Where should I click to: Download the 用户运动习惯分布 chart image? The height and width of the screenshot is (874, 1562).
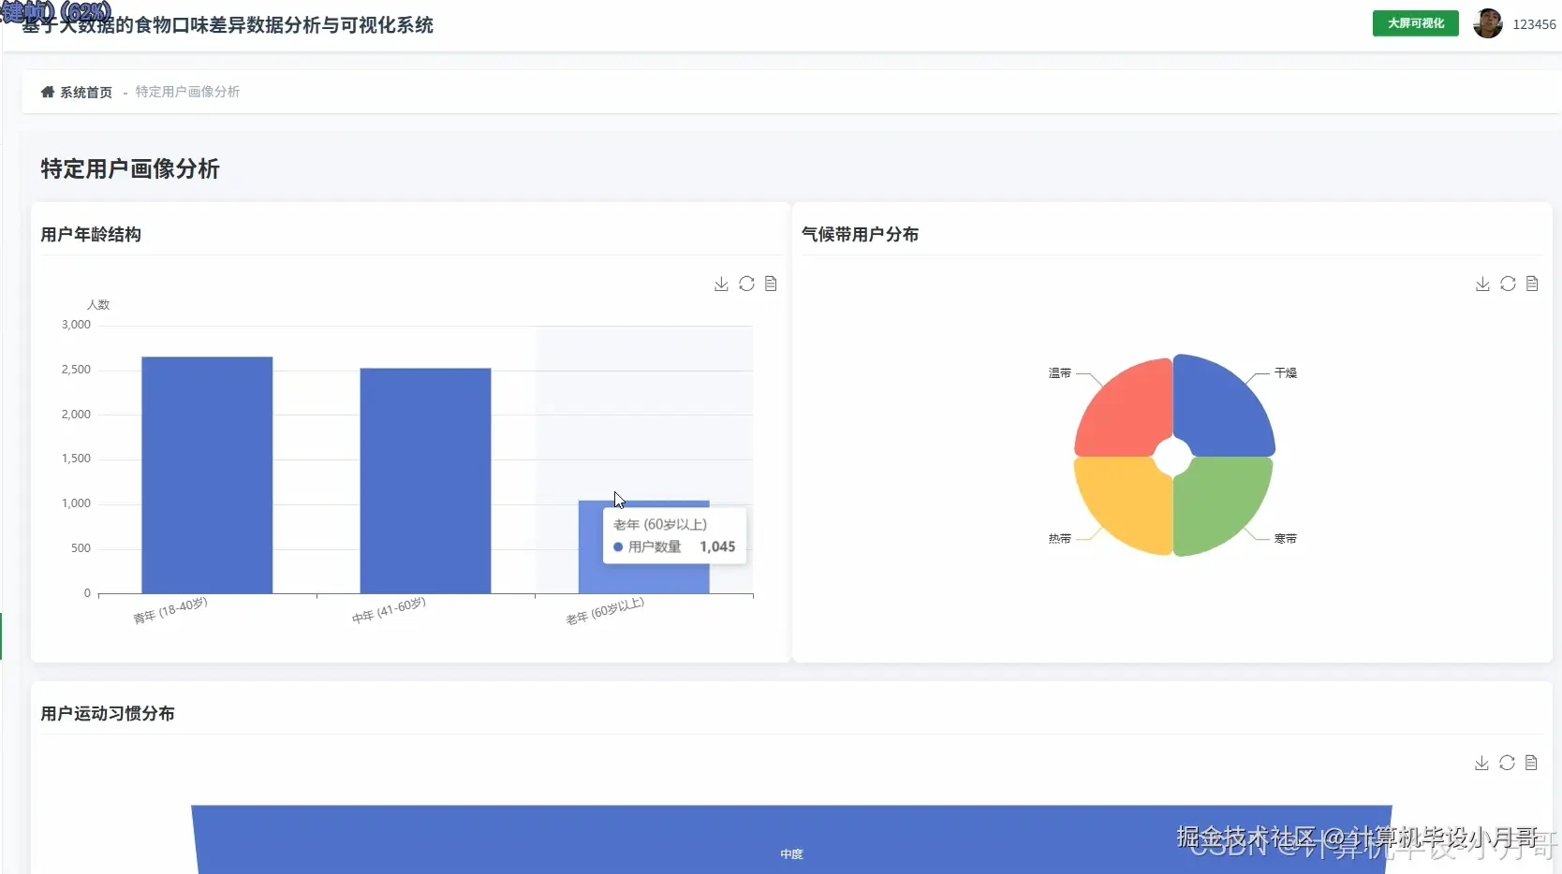1481,763
